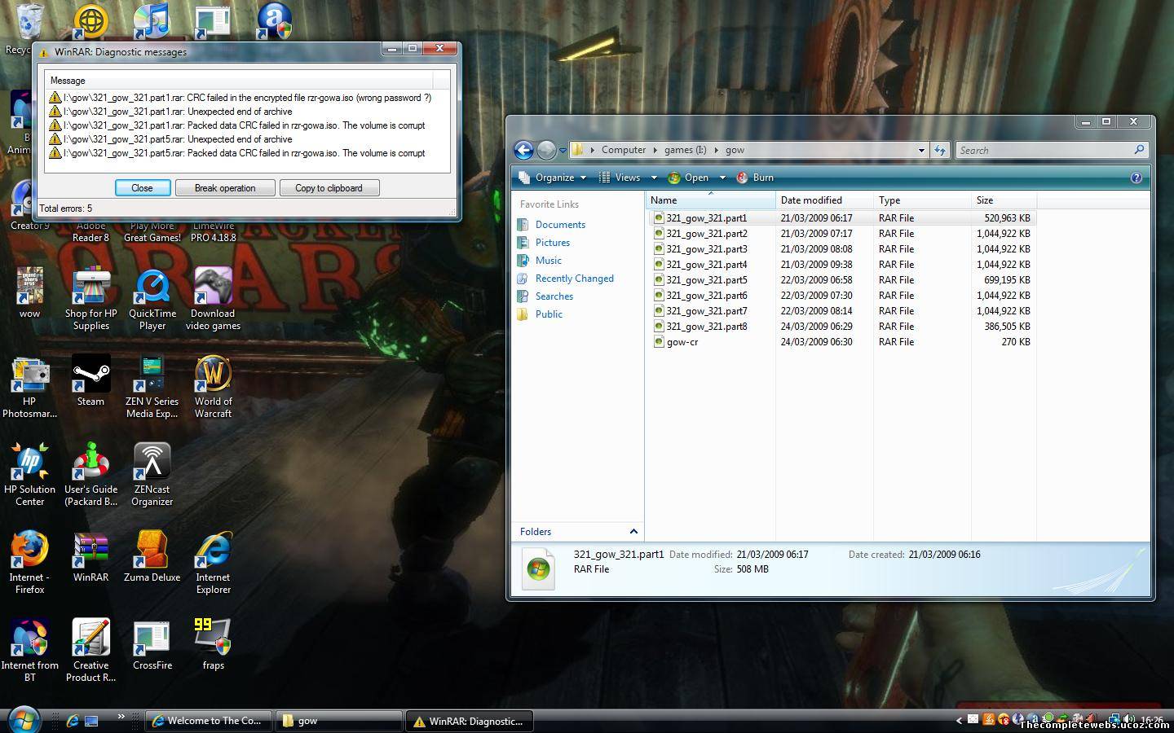1174x733 pixels.
Task: Click taskbar 'WinRAR: Diagnostic...' button
Action: pyautogui.click(x=469, y=721)
